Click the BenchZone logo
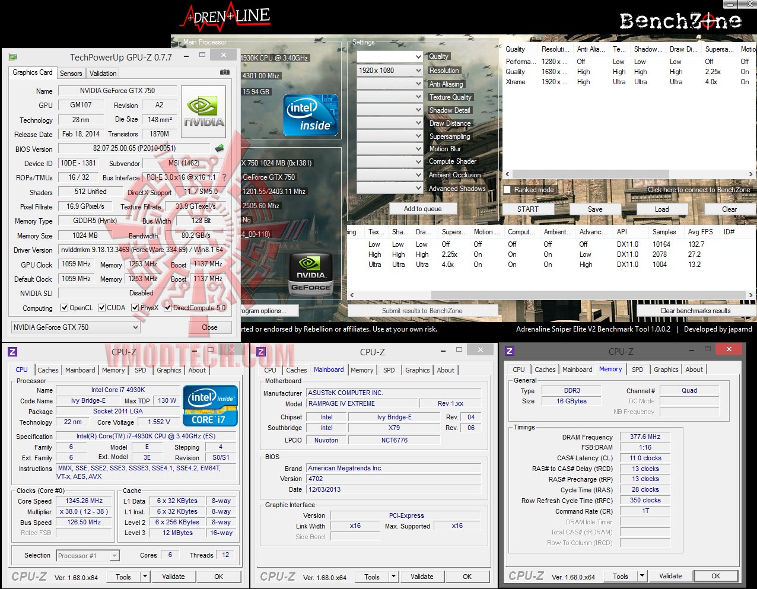This screenshot has width=757, height=589. pos(680,21)
